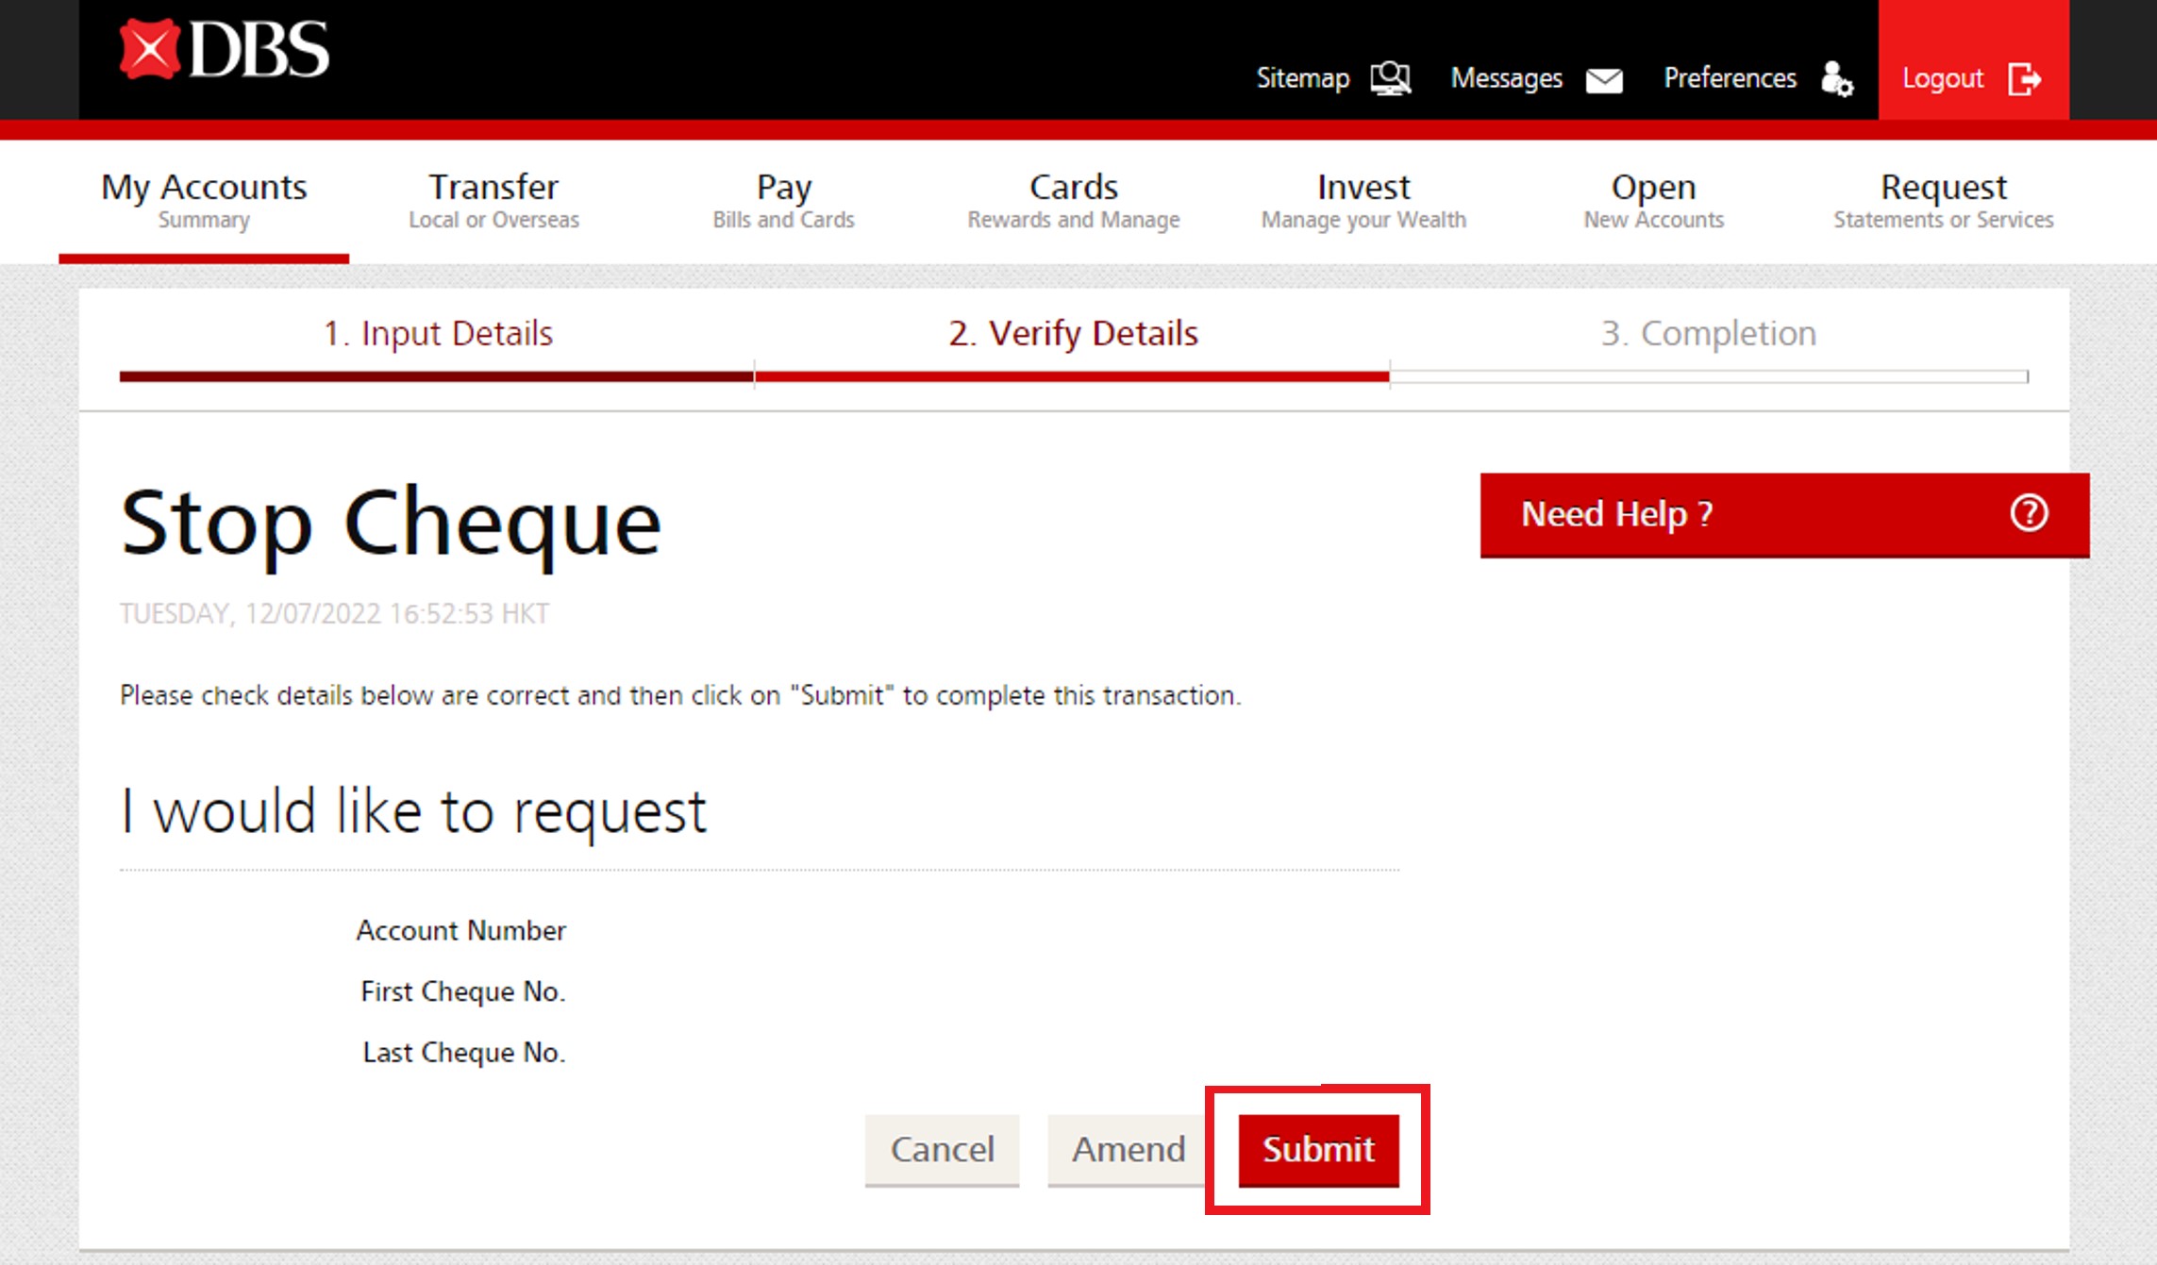2157x1265 pixels.
Task: Open Request Statements or Services menu
Action: tap(1943, 200)
